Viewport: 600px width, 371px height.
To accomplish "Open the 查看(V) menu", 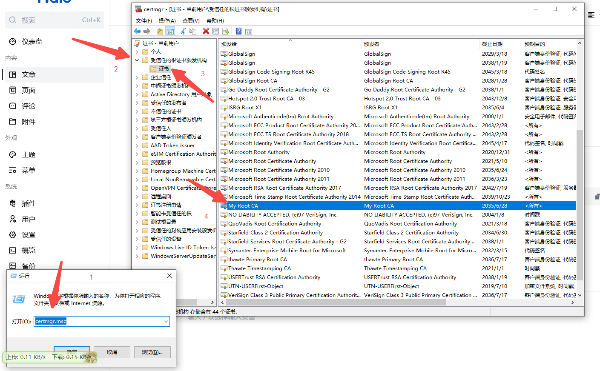I will pyautogui.click(x=191, y=20).
